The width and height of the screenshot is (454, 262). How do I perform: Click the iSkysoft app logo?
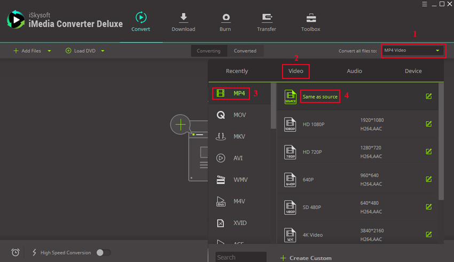click(x=15, y=20)
